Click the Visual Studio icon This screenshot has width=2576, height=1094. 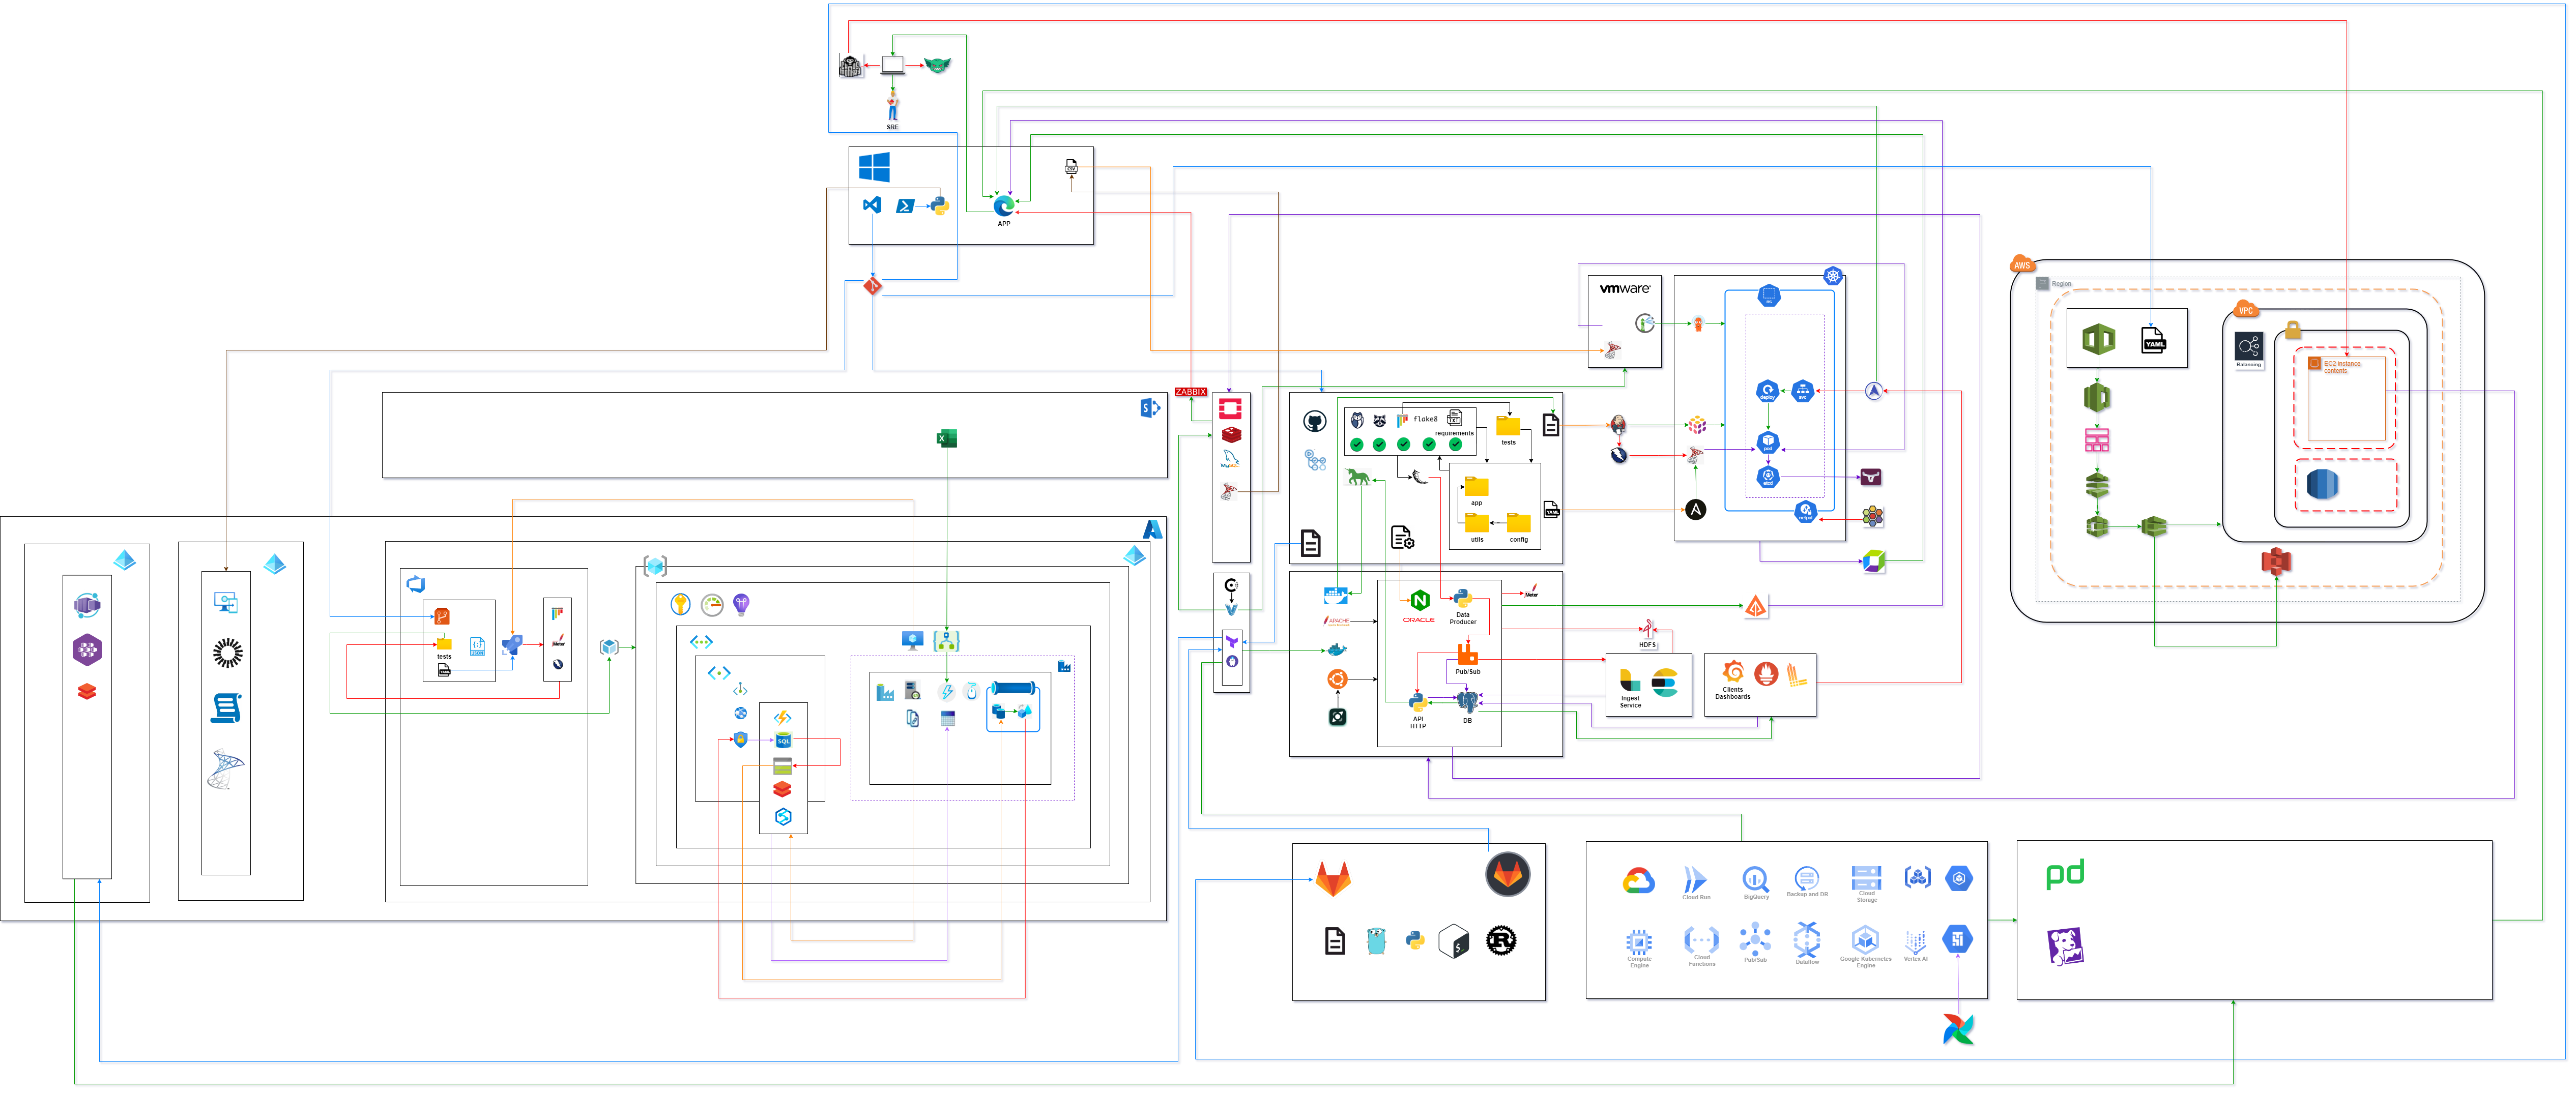[x=872, y=204]
